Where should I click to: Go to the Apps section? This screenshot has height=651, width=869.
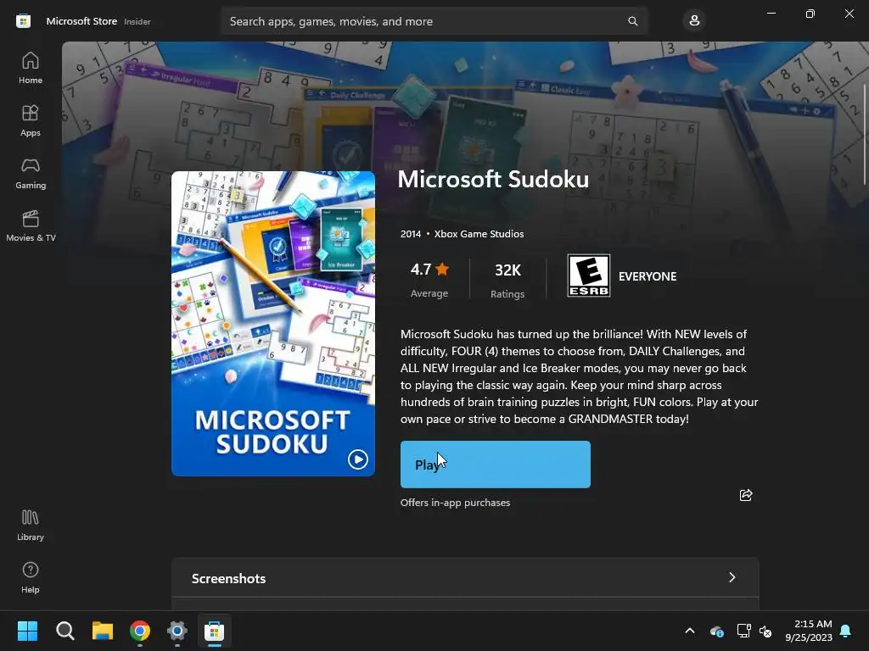tap(31, 120)
